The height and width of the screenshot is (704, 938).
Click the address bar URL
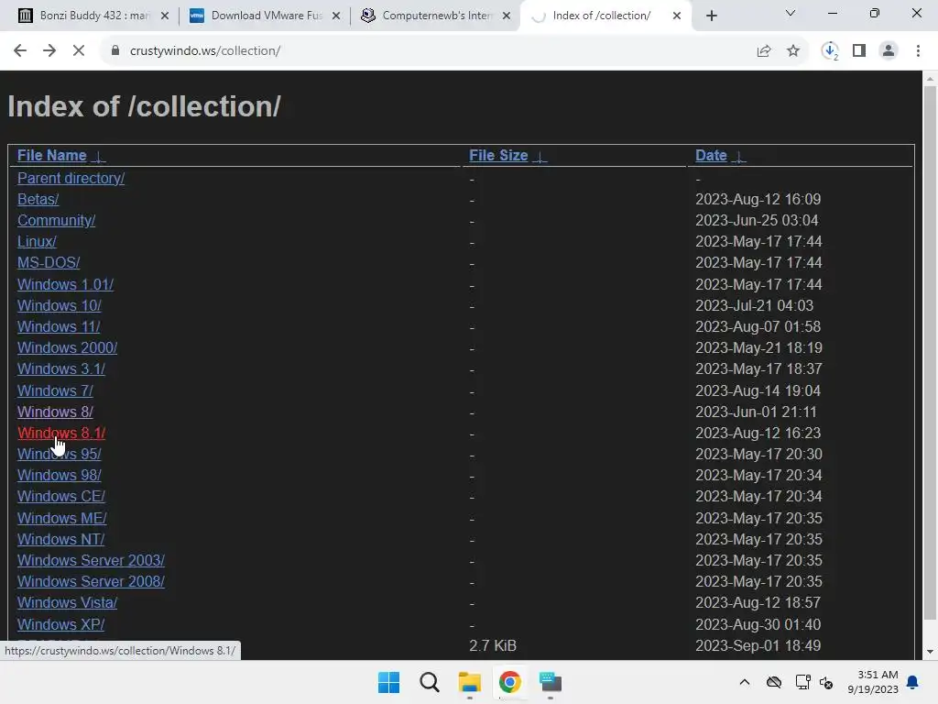pos(205,51)
